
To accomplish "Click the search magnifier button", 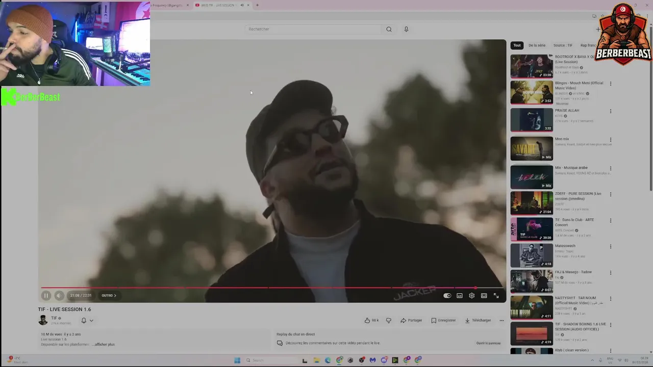I will (x=389, y=29).
